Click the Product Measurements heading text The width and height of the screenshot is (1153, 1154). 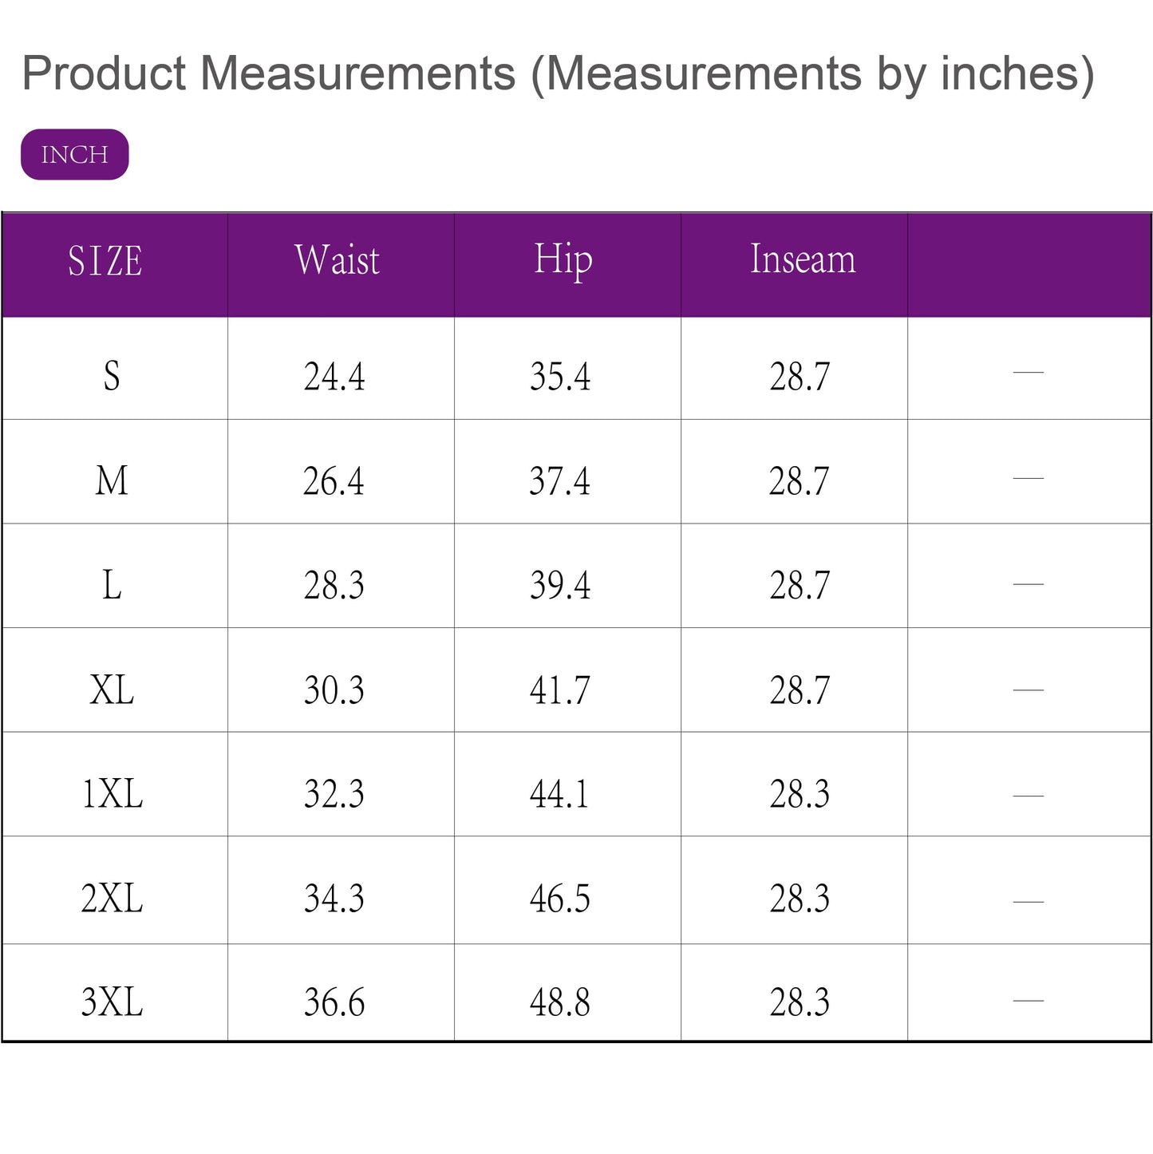(558, 73)
